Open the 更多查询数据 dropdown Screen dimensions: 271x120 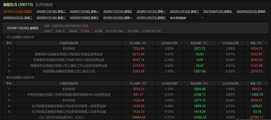click(x=186, y=18)
